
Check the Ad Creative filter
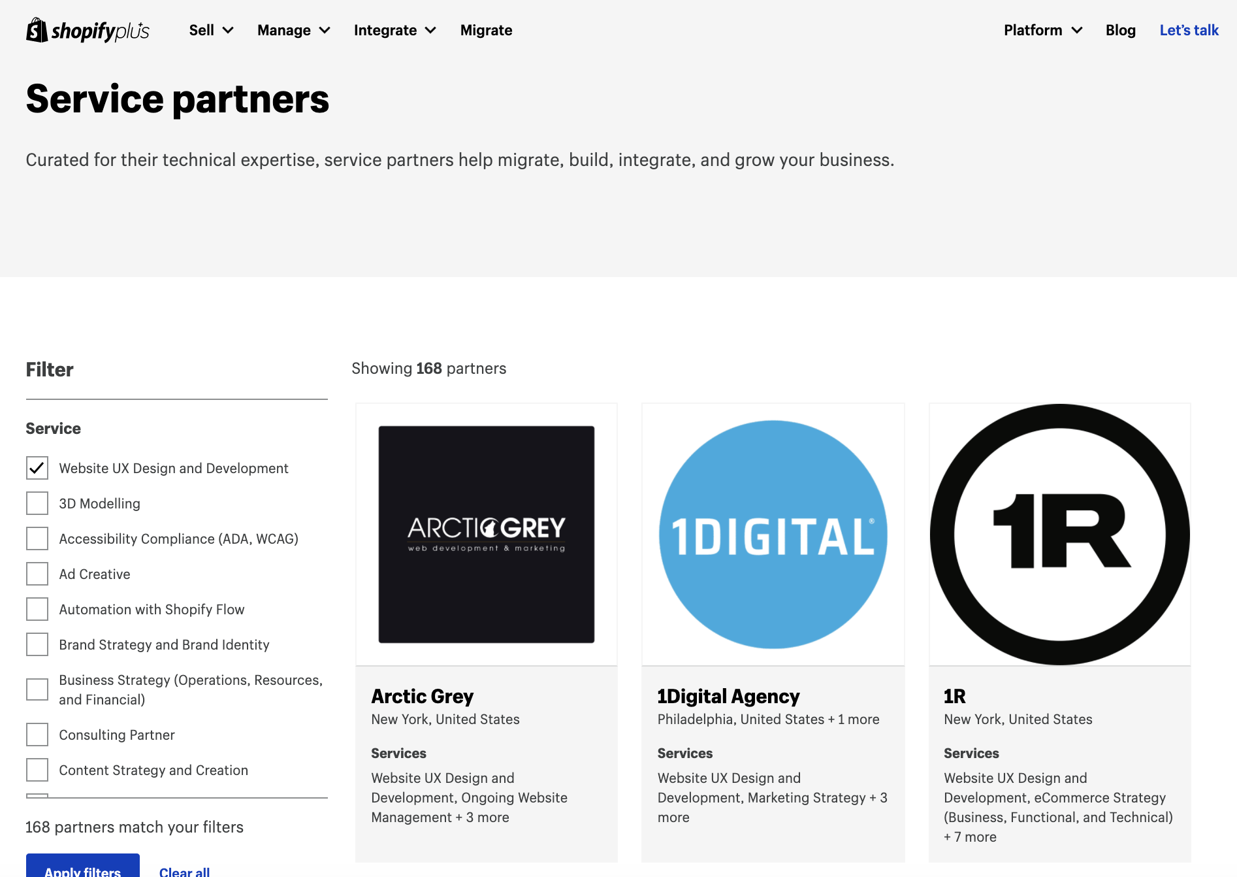[x=37, y=574]
